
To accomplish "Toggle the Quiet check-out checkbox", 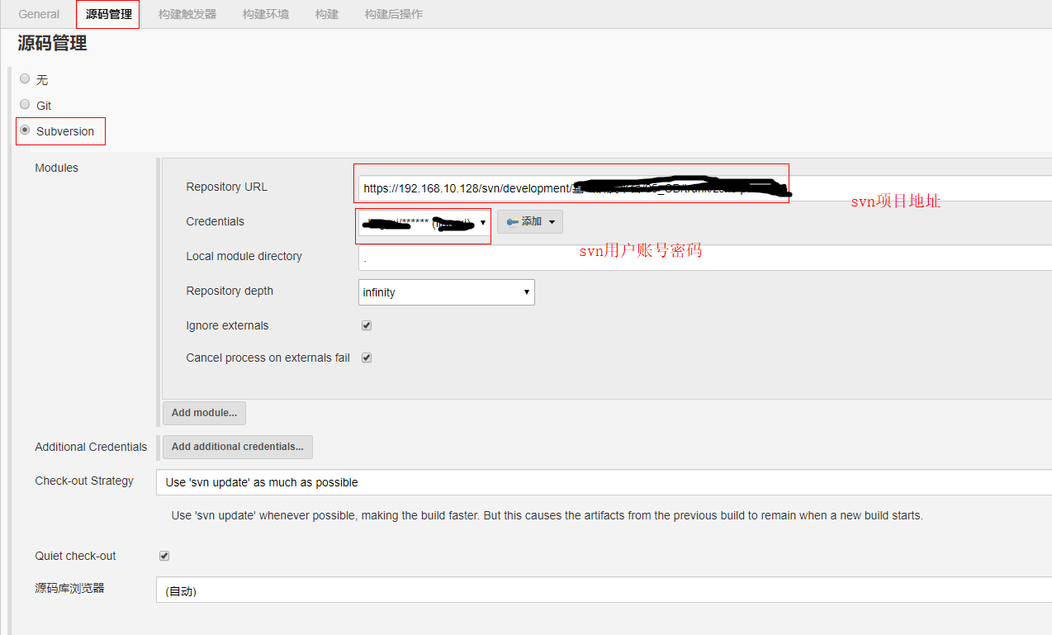I will point(164,556).
